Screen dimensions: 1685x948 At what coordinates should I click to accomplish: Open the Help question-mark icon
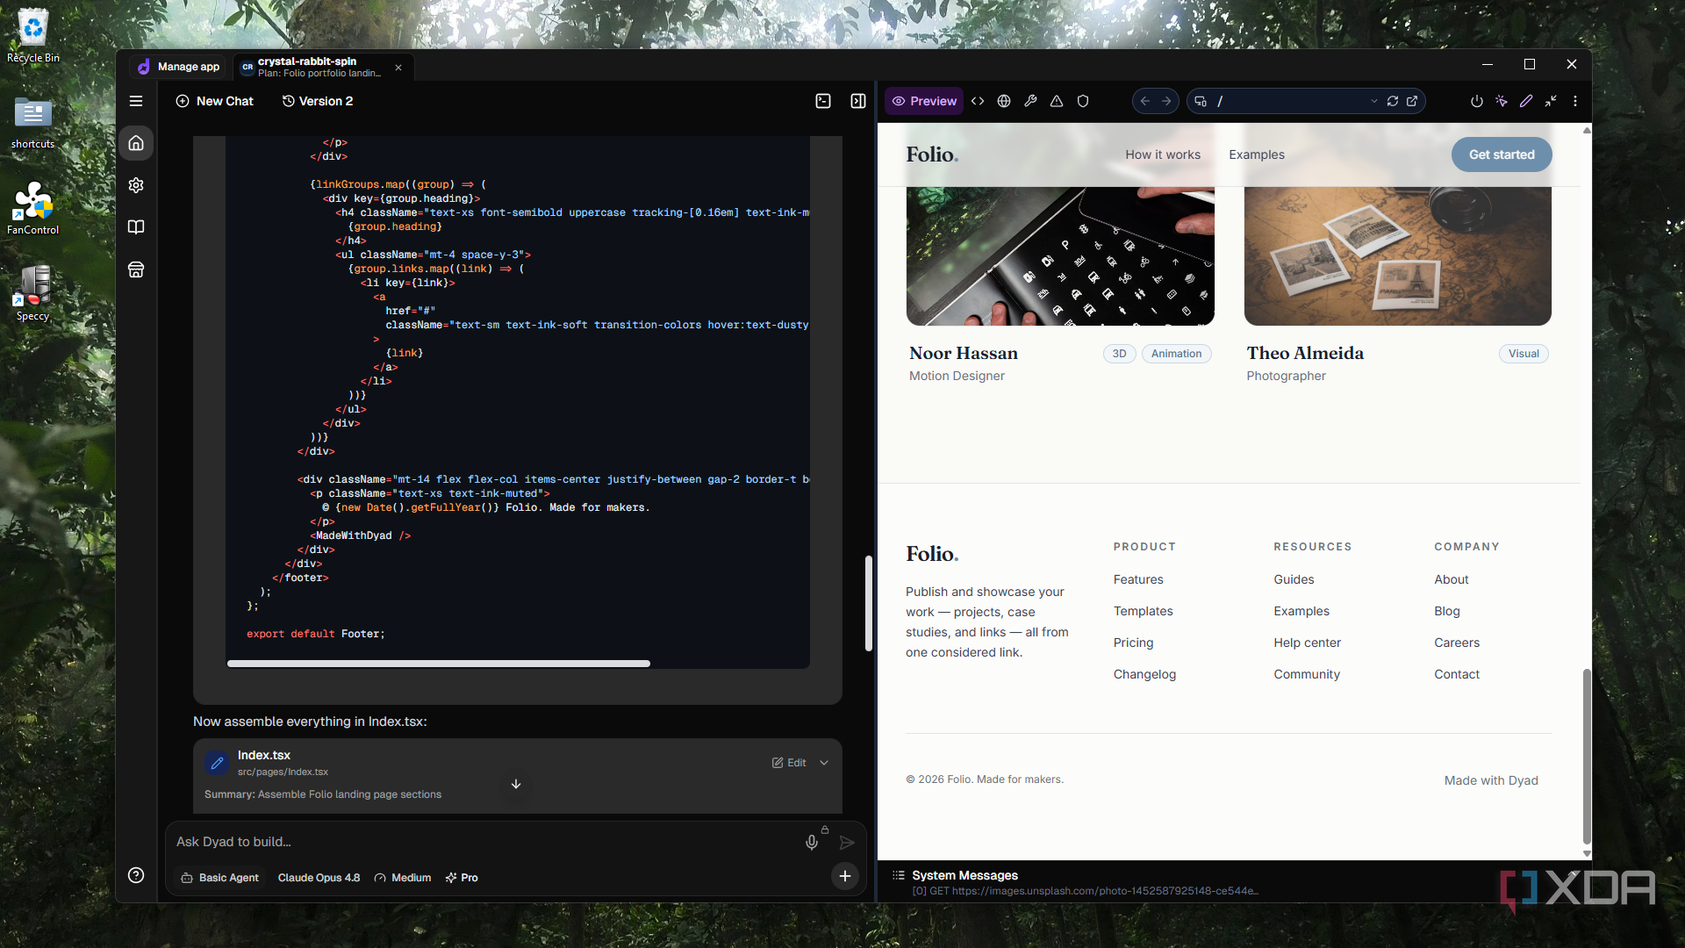click(136, 875)
